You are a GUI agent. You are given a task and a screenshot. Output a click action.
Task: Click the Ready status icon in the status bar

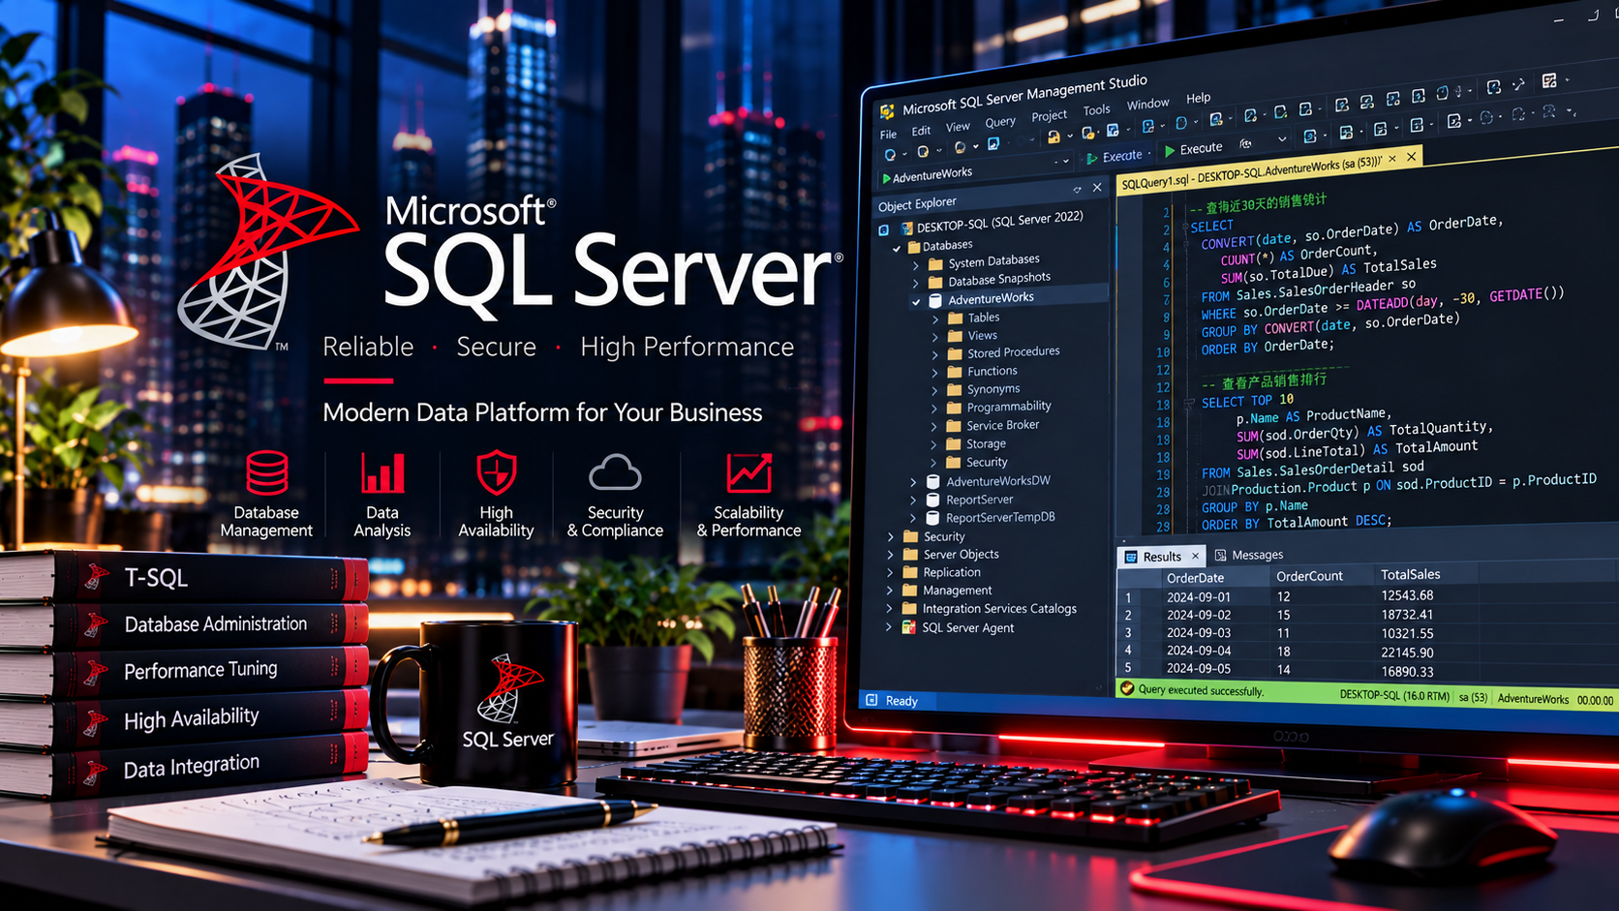(871, 699)
